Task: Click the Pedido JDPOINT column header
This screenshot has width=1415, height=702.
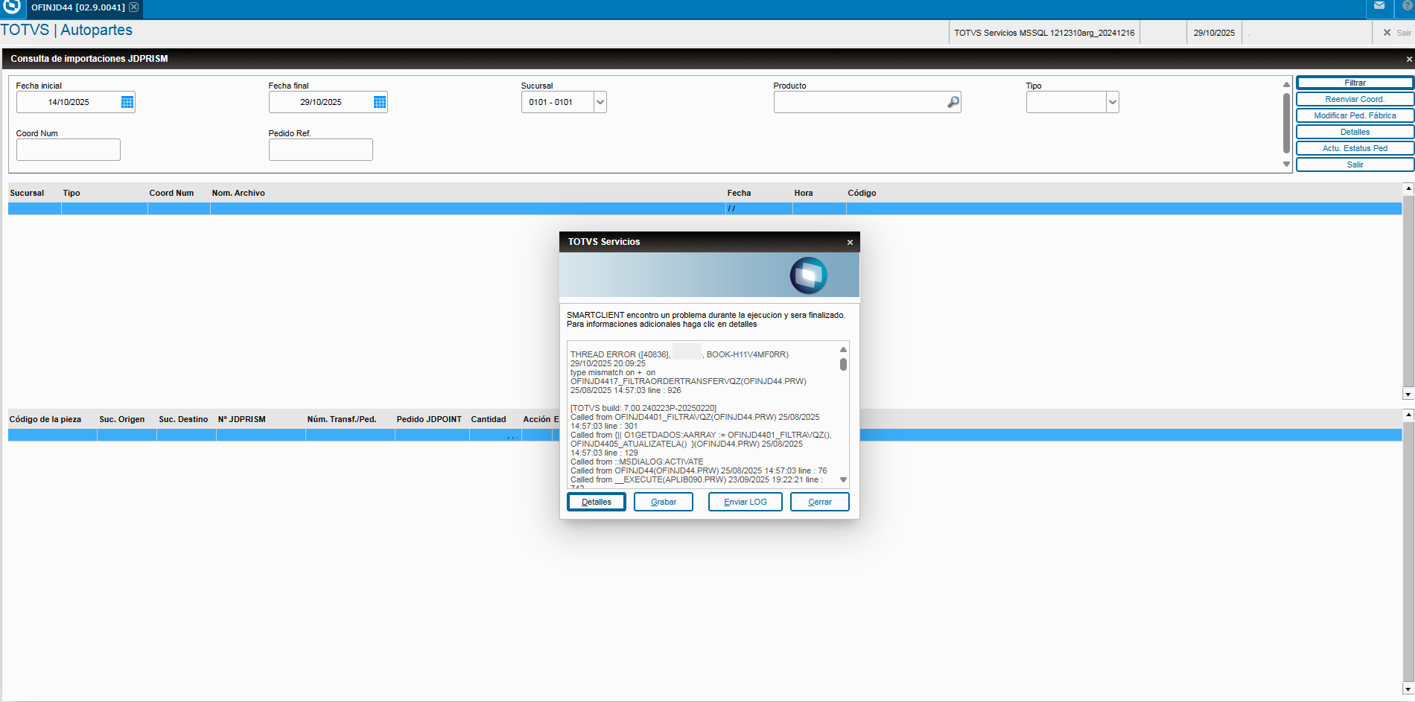Action: coord(429,419)
